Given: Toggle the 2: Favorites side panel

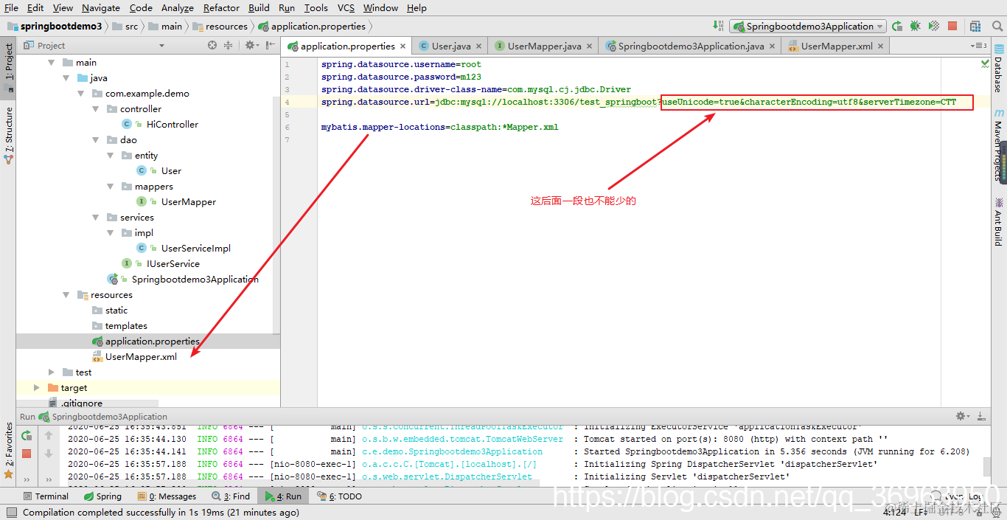Looking at the screenshot, I should coord(9,450).
